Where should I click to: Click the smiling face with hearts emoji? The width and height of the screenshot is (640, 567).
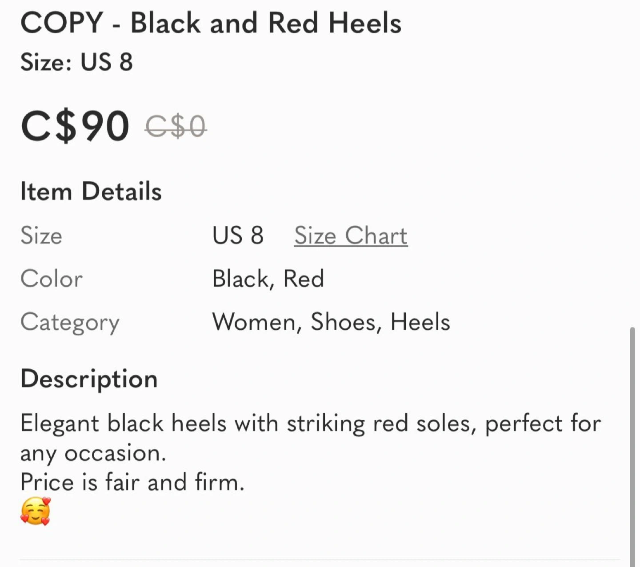[x=36, y=511]
